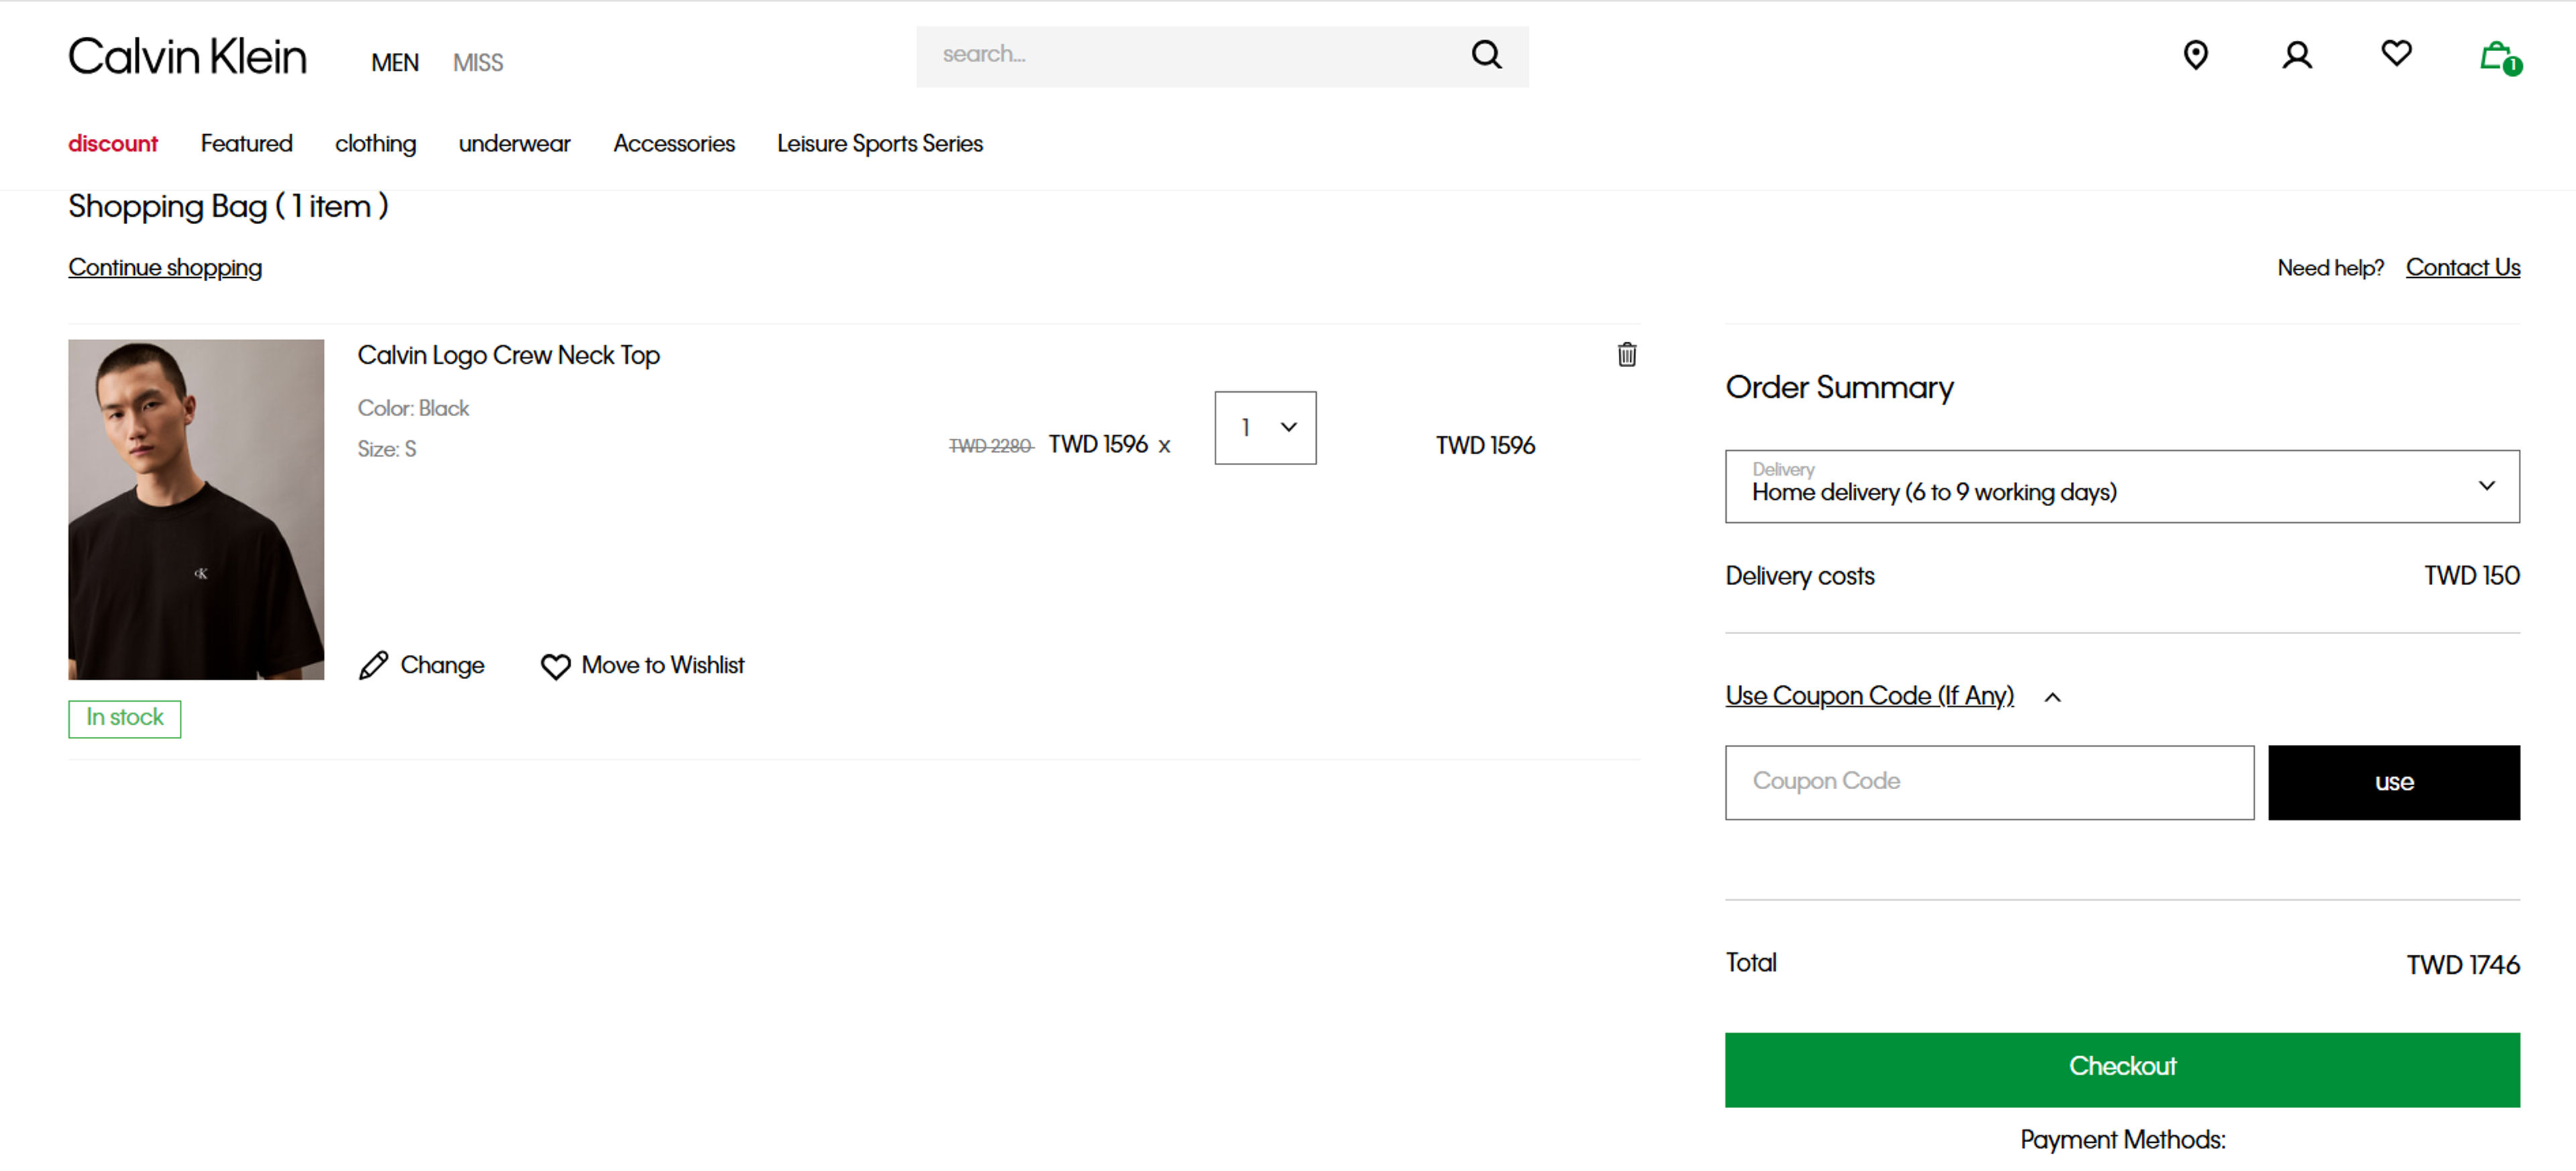Click the Need help? text
Screen dimensions: 2576x1171
2330,269
